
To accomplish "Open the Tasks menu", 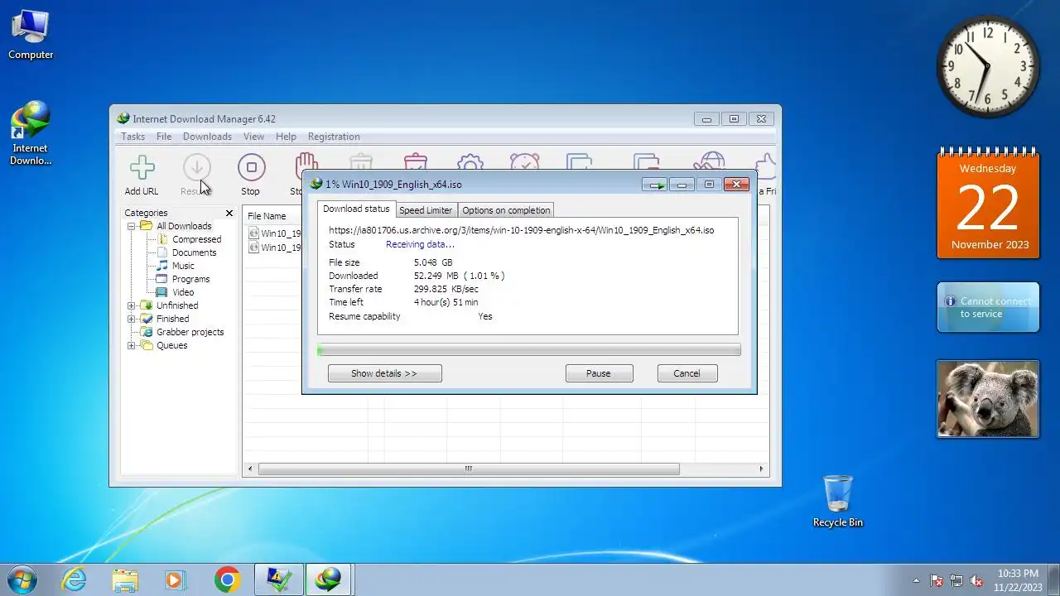I will coord(132,137).
